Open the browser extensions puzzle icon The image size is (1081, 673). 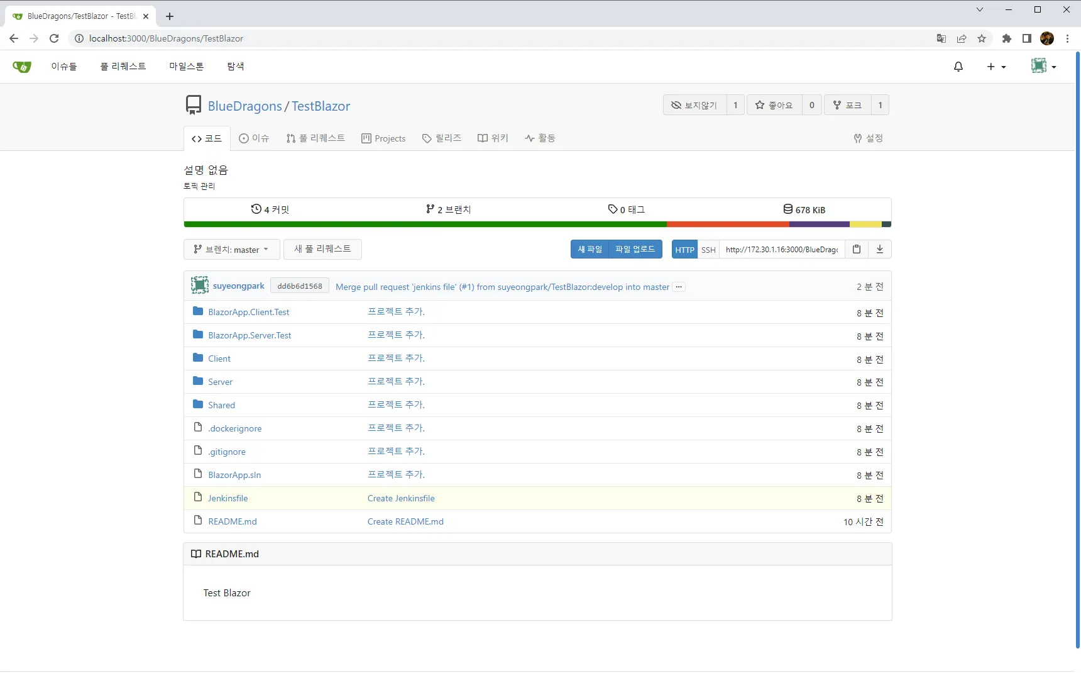[1006, 38]
